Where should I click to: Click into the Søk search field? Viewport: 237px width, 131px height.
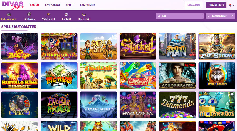(x=180, y=16)
